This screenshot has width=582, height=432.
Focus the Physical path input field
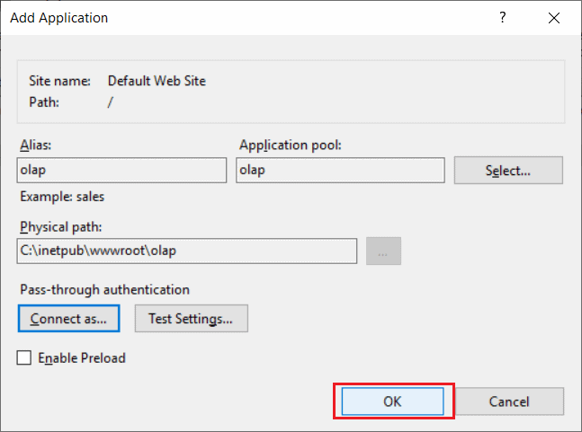pyautogui.click(x=187, y=251)
